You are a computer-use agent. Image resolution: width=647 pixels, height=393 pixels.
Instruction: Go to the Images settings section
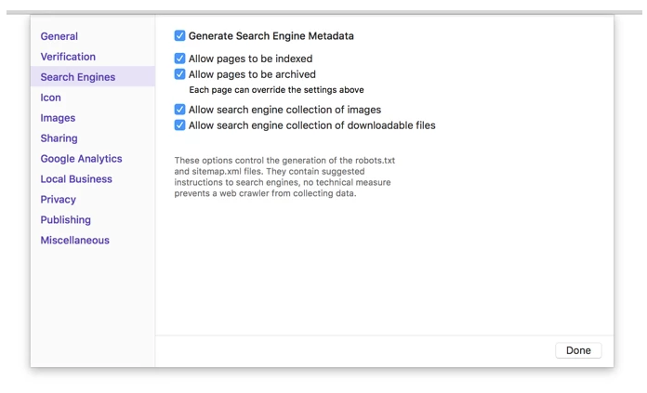(58, 118)
